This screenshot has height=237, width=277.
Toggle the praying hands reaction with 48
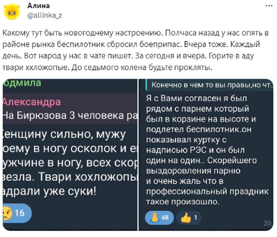click(x=159, y=217)
